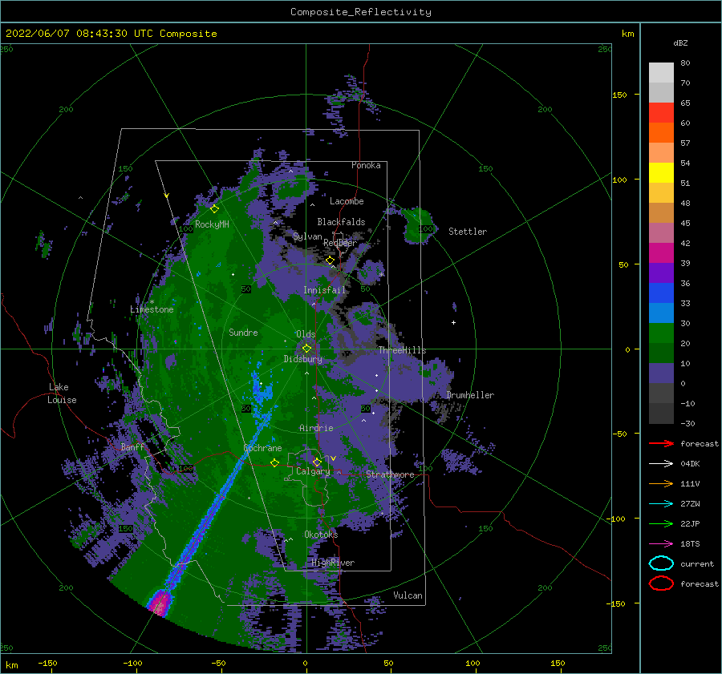Click the magenta high-reflectivity echo at radar edge

pyautogui.click(x=160, y=602)
